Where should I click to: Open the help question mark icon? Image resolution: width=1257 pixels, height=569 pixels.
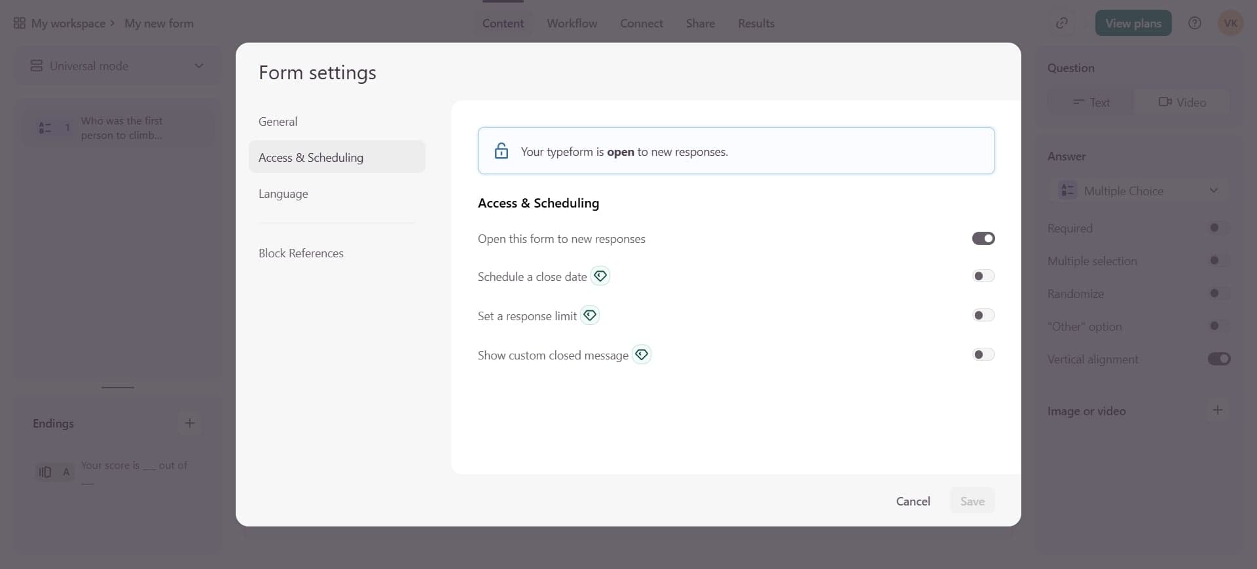(1195, 23)
